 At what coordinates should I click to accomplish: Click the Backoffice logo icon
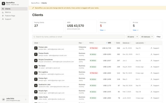coord(3,3)
